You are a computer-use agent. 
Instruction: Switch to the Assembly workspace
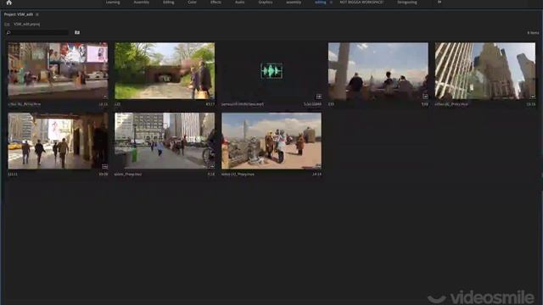142,3
